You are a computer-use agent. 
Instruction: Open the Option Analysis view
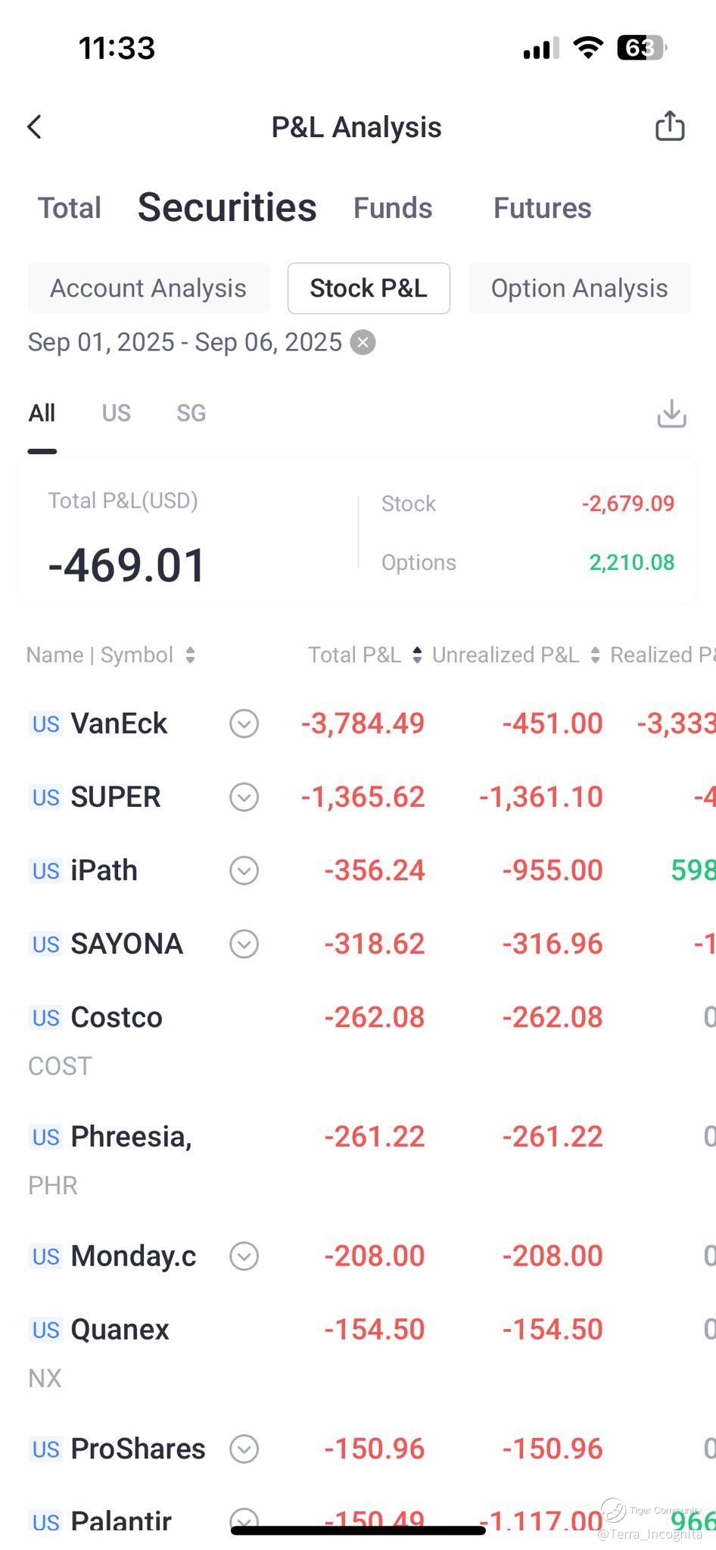[579, 288]
